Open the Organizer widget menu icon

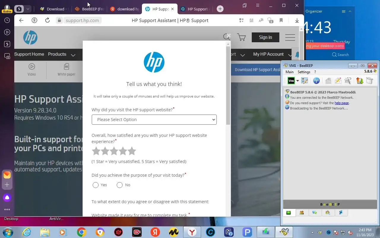(343, 11)
